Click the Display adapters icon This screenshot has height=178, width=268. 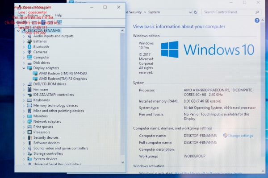(x=29, y=68)
